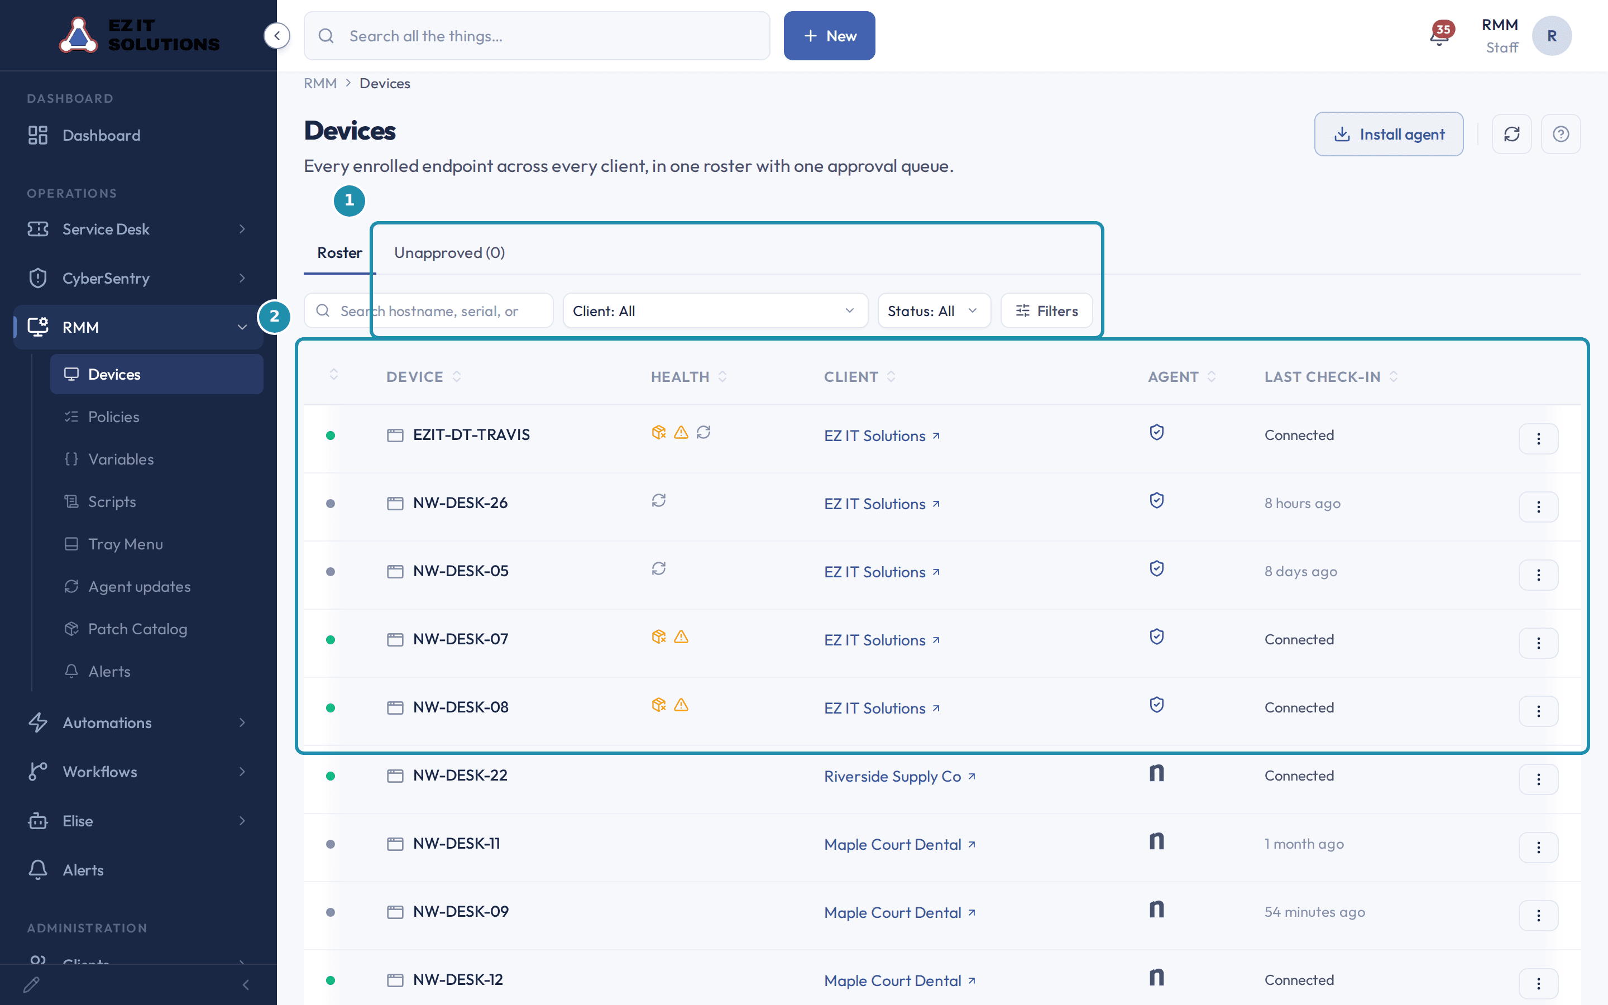
Task: Click the patch package icon for EZIT-DT-TRAVIS
Action: click(x=658, y=433)
